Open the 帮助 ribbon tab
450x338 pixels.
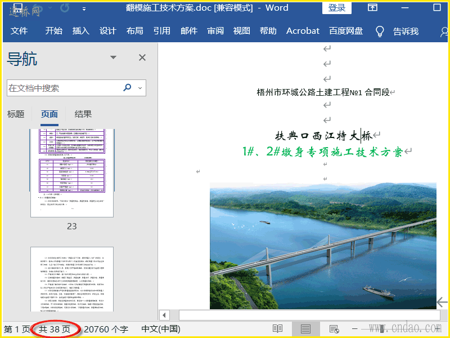[268, 31]
